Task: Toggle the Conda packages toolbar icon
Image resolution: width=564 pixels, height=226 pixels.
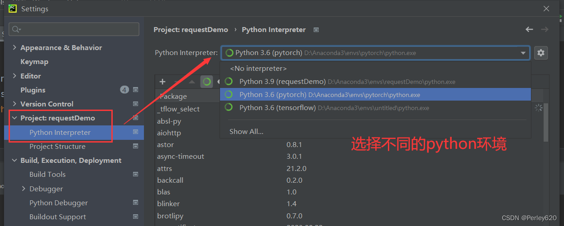Action: coord(206,82)
